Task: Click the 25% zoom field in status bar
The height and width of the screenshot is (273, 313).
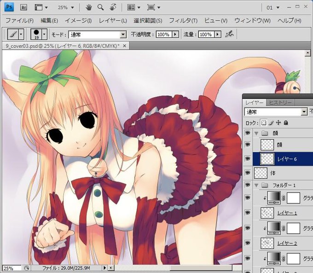Action: tap(12, 268)
